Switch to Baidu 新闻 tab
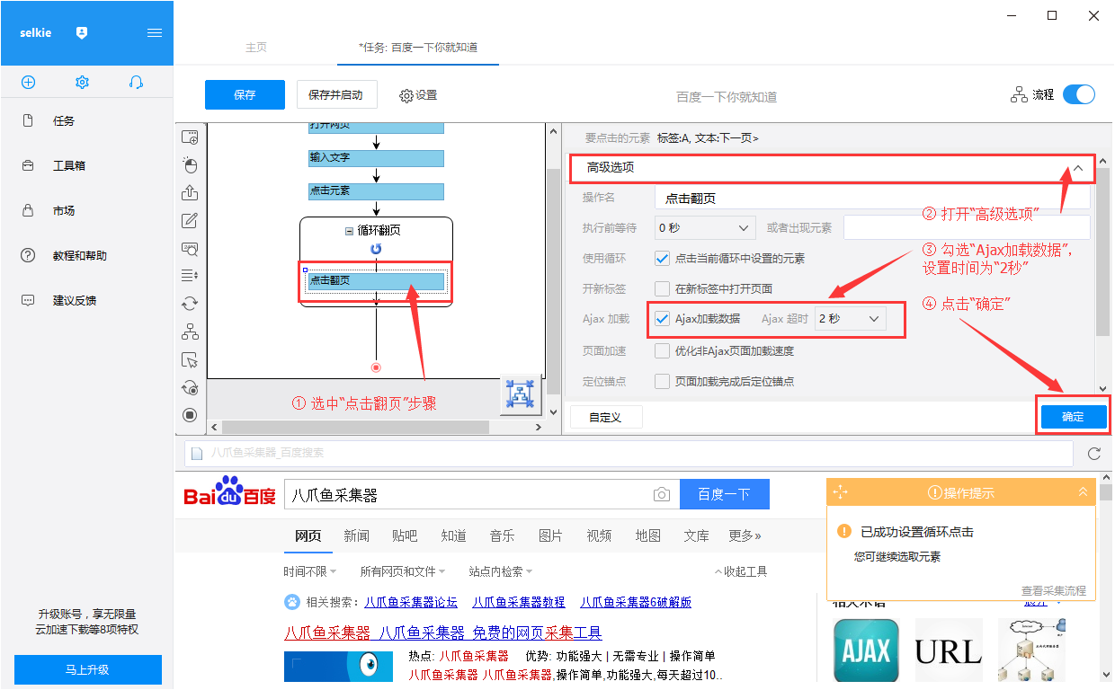1115x690 pixels. (x=356, y=536)
